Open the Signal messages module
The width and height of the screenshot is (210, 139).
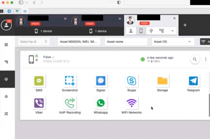(x=101, y=81)
